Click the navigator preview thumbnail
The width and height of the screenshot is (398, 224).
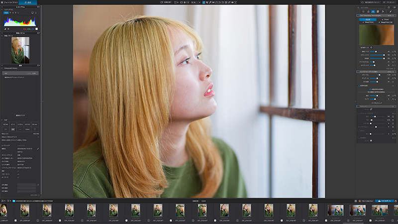point(20,50)
